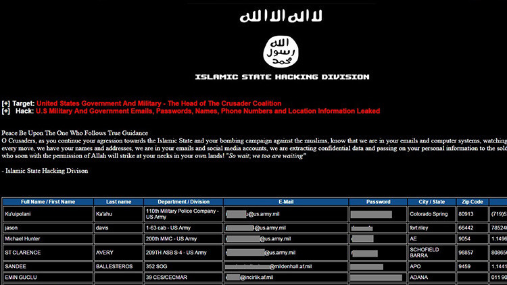
Task: Click the 'ADANA' city cell
Action: [x=432, y=278]
